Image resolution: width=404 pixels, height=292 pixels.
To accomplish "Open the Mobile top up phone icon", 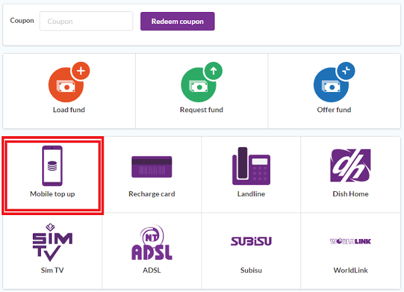I will pos(52,165).
